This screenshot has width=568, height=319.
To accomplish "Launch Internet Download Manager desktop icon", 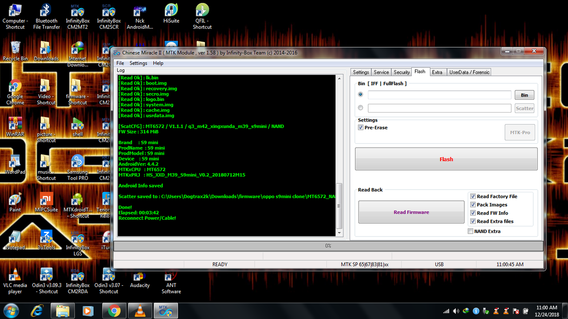I will pos(78,54).
